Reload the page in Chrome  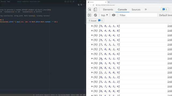click(x=93, y=5)
